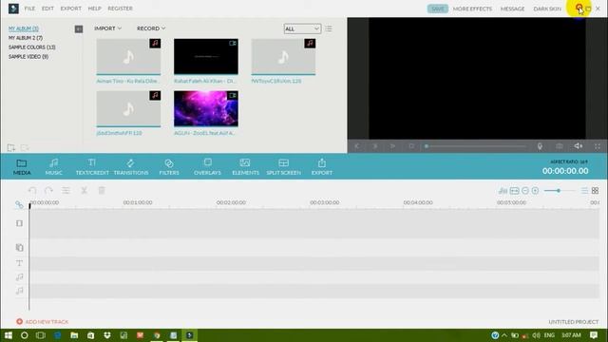The image size is (608, 342).
Task: Open the Text/Credit tab
Action: pyautogui.click(x=92, y=167)
